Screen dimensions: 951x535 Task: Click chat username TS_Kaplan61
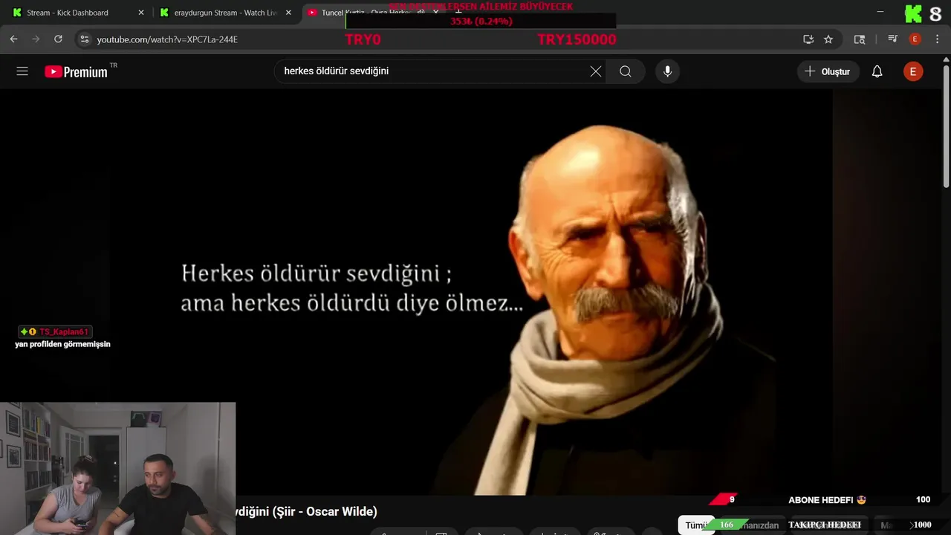[x=64, y=332]
